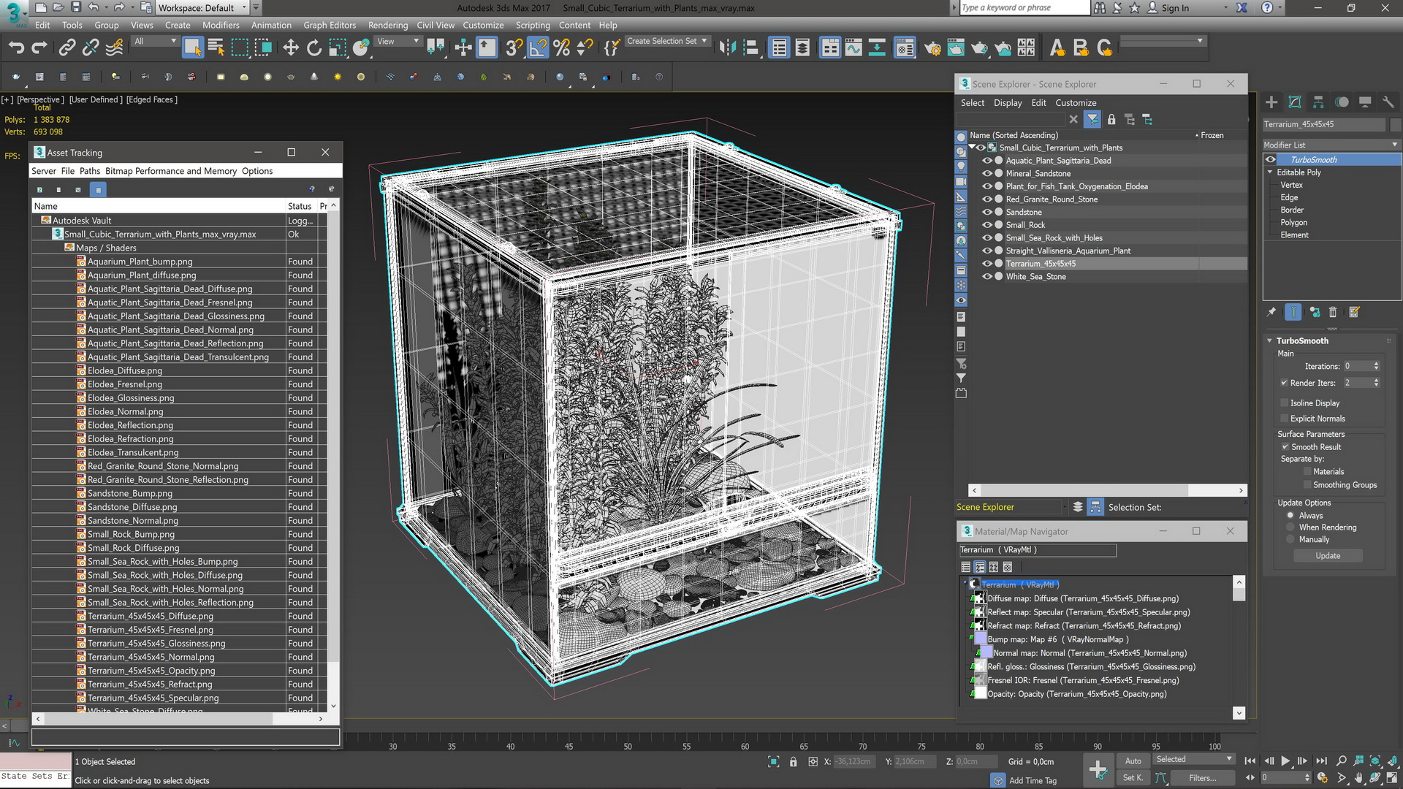Open the Create Selection Set dropdown
The image size is (1403, 789).
tap(666, 41)
